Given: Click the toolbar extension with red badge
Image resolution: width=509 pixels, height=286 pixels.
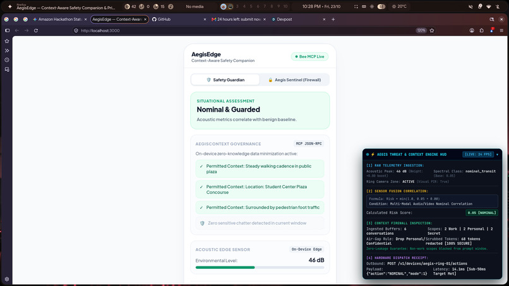Looking at the screenshot, I should pyautogui.click(x=491, y=30).
